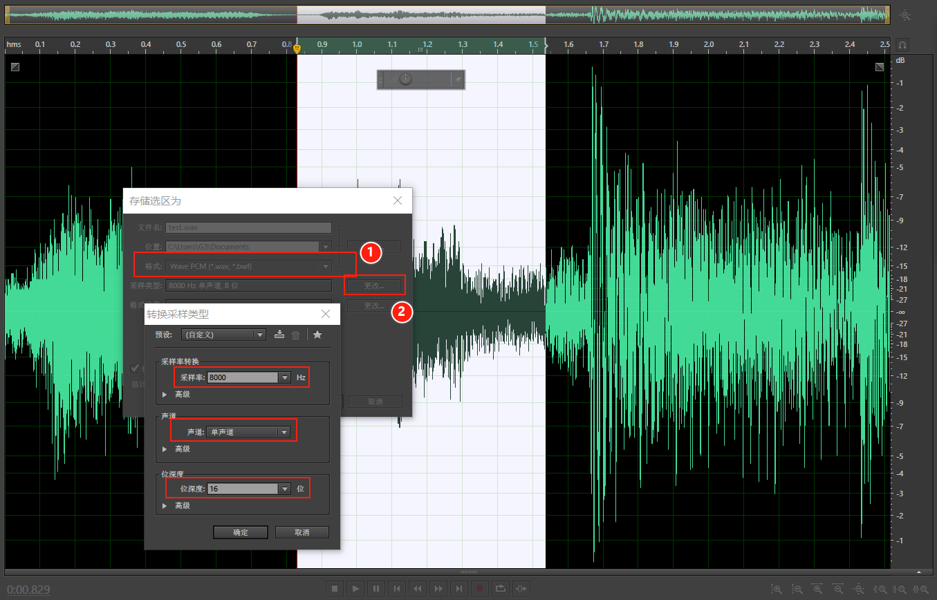The width and height of the screenshot is (937, 600).
Task: Tick the checkbox in 存储选区为 dialog
Action: pos(135,368)
